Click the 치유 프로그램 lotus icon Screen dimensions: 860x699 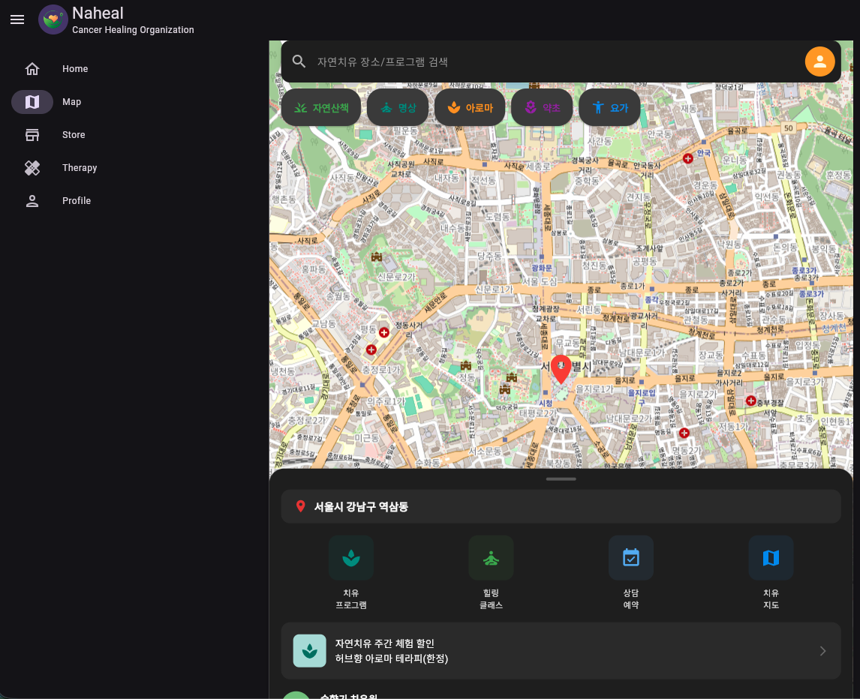(351, 558)
